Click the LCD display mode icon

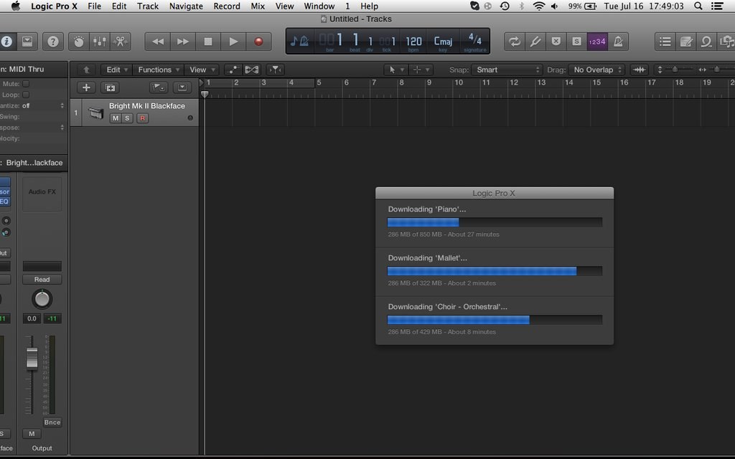pos(299,41)
